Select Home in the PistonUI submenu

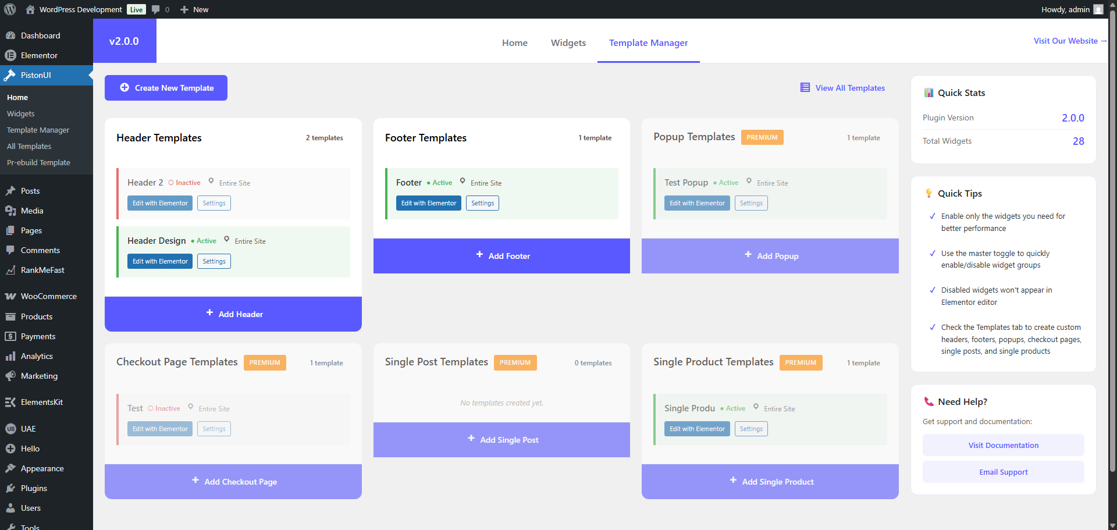click(17, 97)
